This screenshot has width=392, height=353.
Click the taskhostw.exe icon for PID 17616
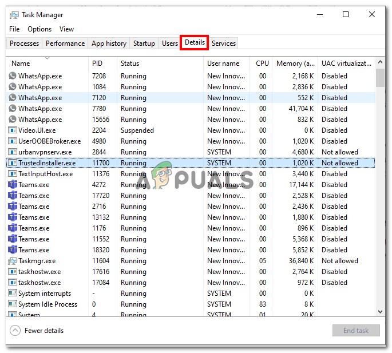pyautogui.click(x=13, y=272)
